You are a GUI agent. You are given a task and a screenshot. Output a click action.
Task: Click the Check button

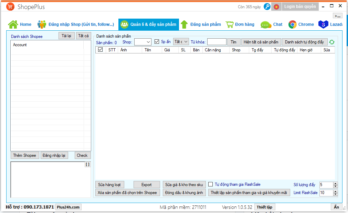82,155
